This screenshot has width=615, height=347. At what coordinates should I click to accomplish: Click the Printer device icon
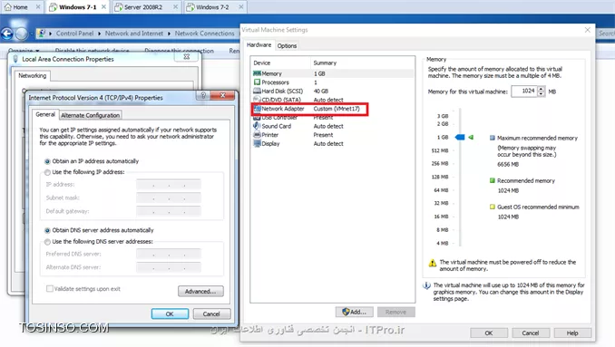click(257, 135)
